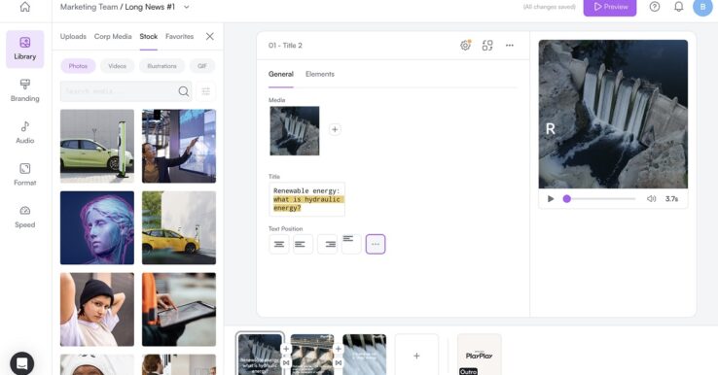
Task: Expand the Long News #1 project dropdown
Action: (187, 7)
